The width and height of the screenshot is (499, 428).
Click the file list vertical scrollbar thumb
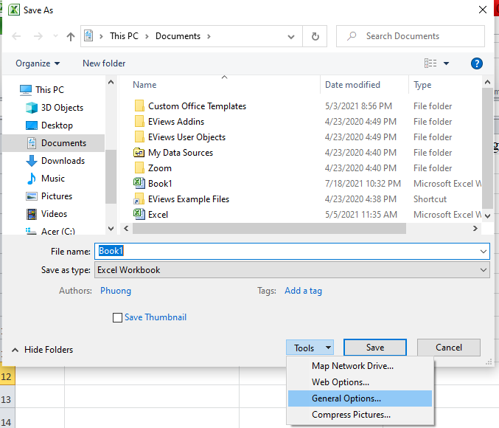[x=487, y=148]
